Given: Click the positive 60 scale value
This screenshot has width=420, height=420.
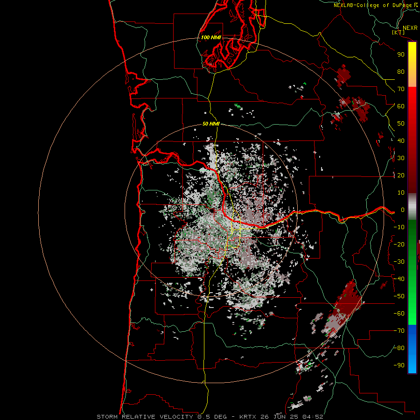Looking at the screenshot, I should tap(401, 106).
